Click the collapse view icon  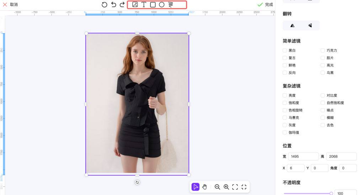(244, 187)
